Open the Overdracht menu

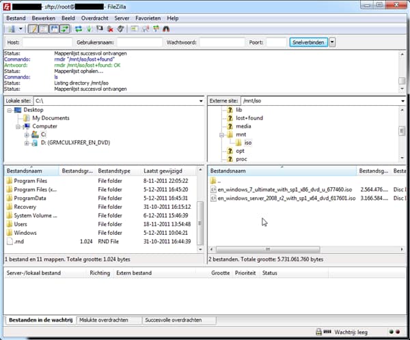pos(95,18)
